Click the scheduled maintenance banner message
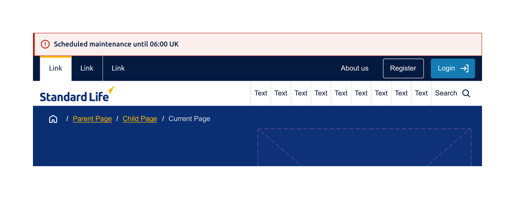 click(x=116, y=44)
